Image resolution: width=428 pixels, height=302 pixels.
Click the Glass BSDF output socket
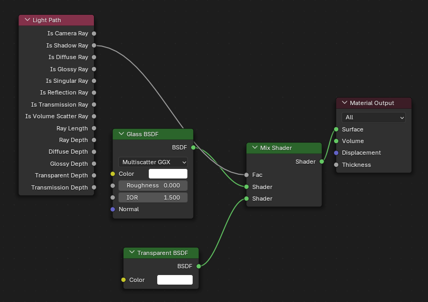tap(193, 147)
